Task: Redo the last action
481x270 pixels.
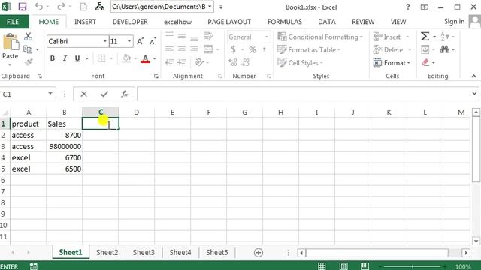Action: (62, 7)
